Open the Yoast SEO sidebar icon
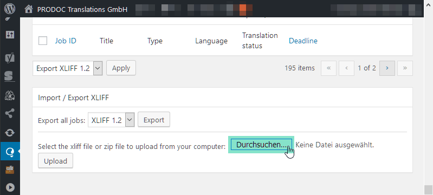Image resolution: width=433 pixels, height=195 pixels. click(x=10, y=58)
